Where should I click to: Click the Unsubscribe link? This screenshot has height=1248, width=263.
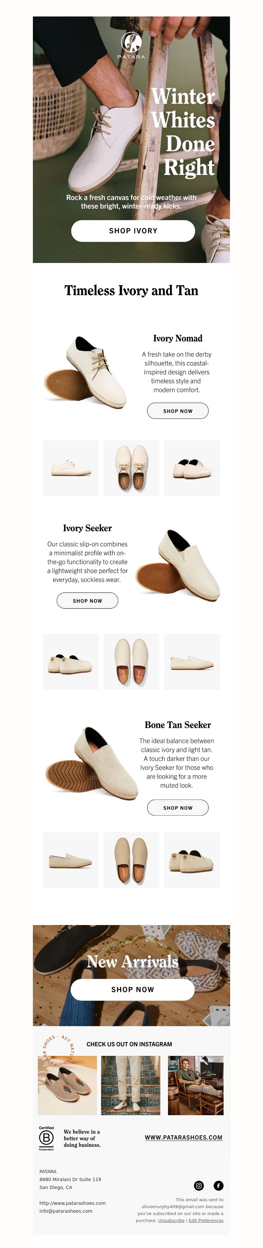click(x=171, y=1220)
